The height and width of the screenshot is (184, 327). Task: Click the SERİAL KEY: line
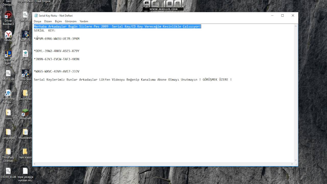click(x=44, y=30)
